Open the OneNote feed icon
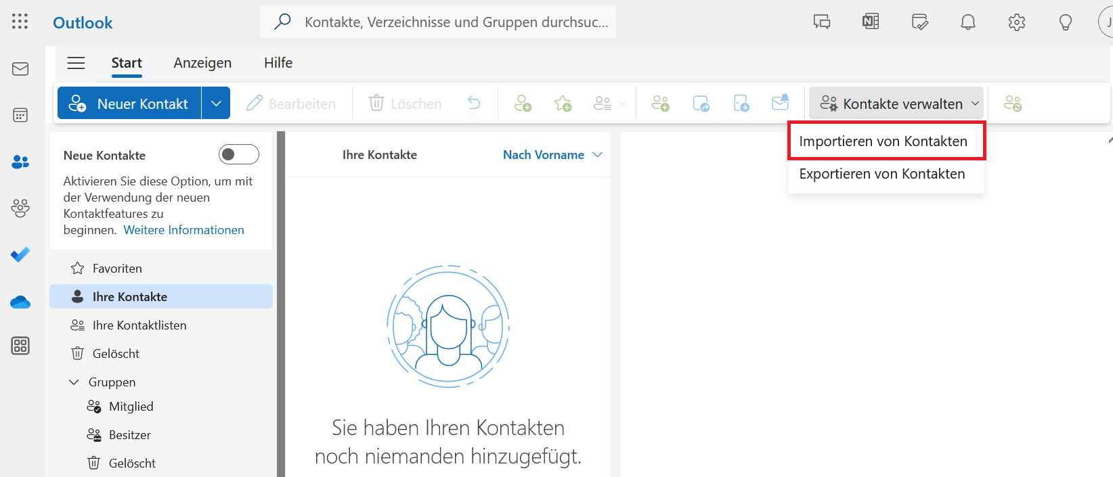 tap(871, 22)
